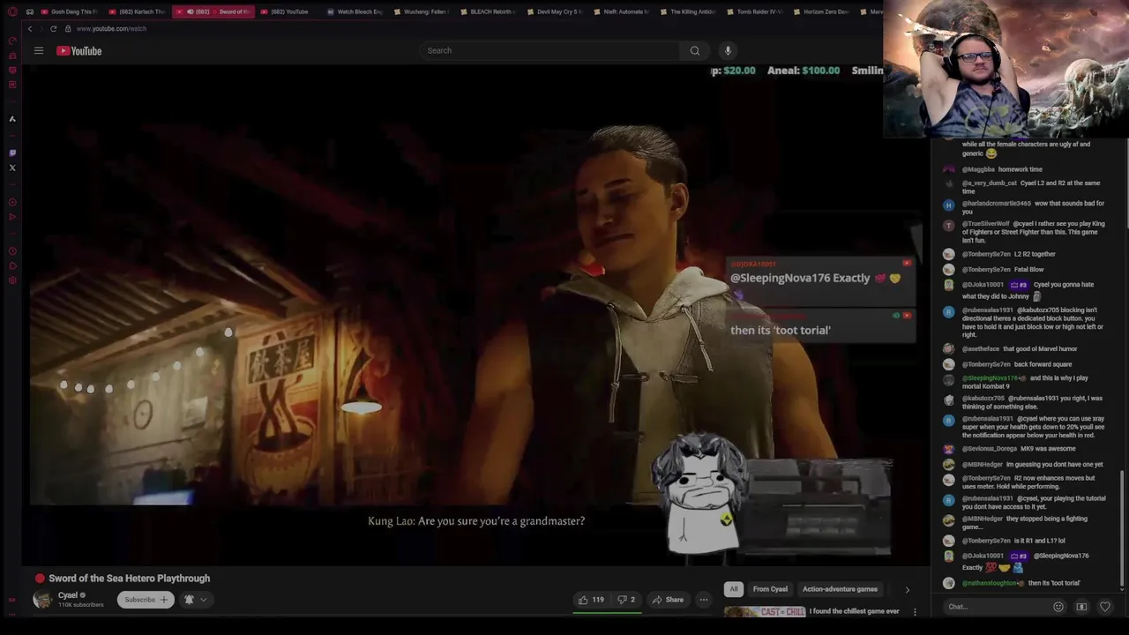Open the 'Horizon Zero Dawn' tab
This screenshot has height=635, width=1129.
pyautogui.click(x=821, y=11)
